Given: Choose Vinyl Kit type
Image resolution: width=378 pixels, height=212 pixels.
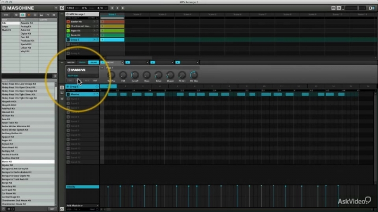Looking at the screenshot, I should tap(29, 51).
